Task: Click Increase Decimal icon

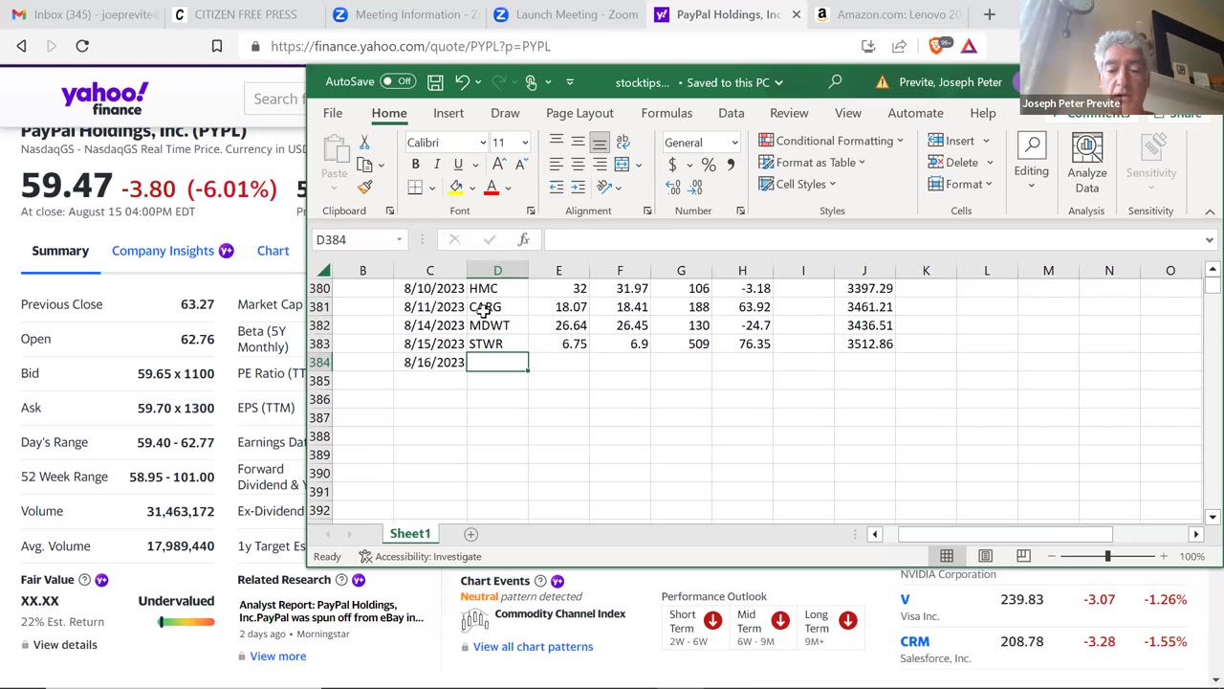Action: [x=673, y=188]
